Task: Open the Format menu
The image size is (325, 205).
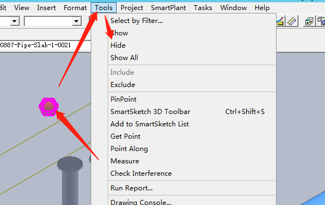Action: pyautogui.click(x=75, y=8)
